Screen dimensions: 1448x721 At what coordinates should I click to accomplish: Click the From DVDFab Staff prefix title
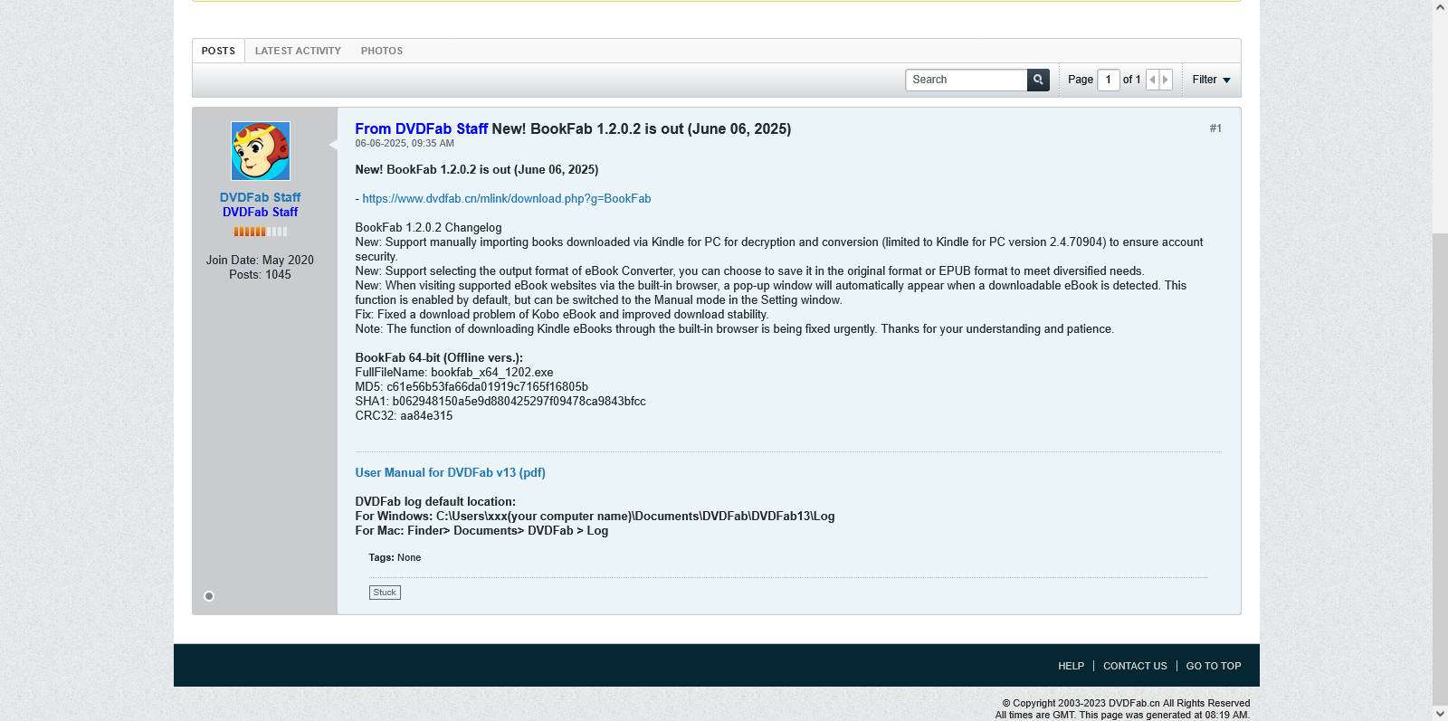421,128
